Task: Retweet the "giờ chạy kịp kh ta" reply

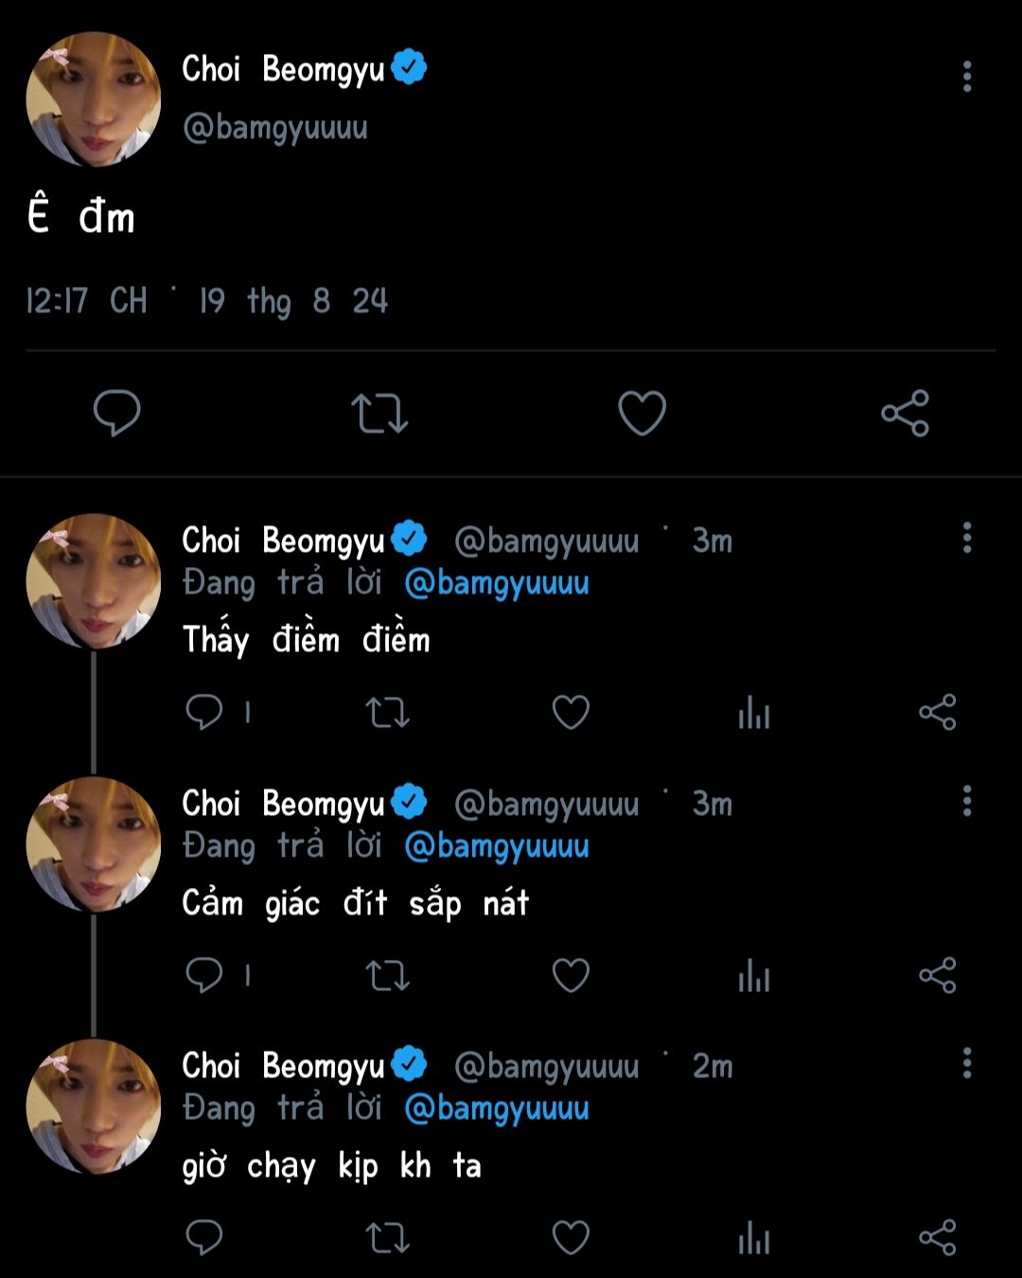Action: tap(387, 1237)
